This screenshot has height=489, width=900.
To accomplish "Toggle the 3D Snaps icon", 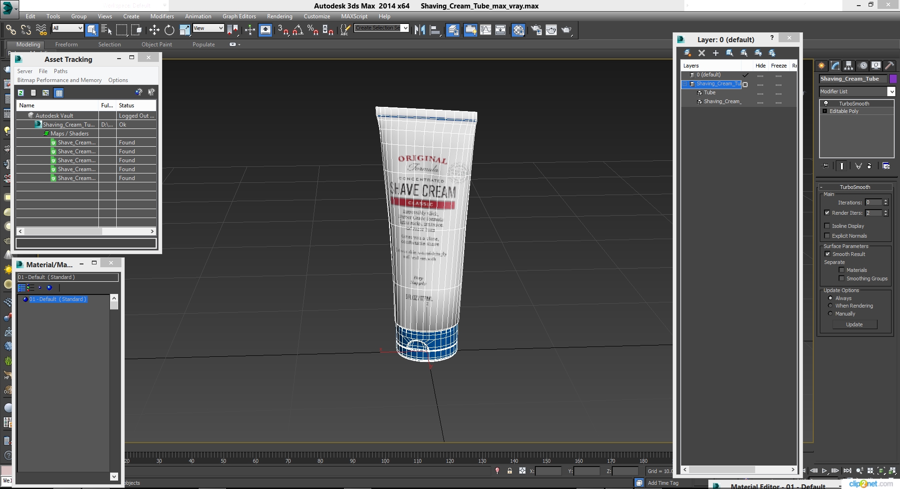I will click(283, 30).
